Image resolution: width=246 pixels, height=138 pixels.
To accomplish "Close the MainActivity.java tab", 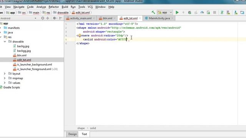I will click(172, 18).
